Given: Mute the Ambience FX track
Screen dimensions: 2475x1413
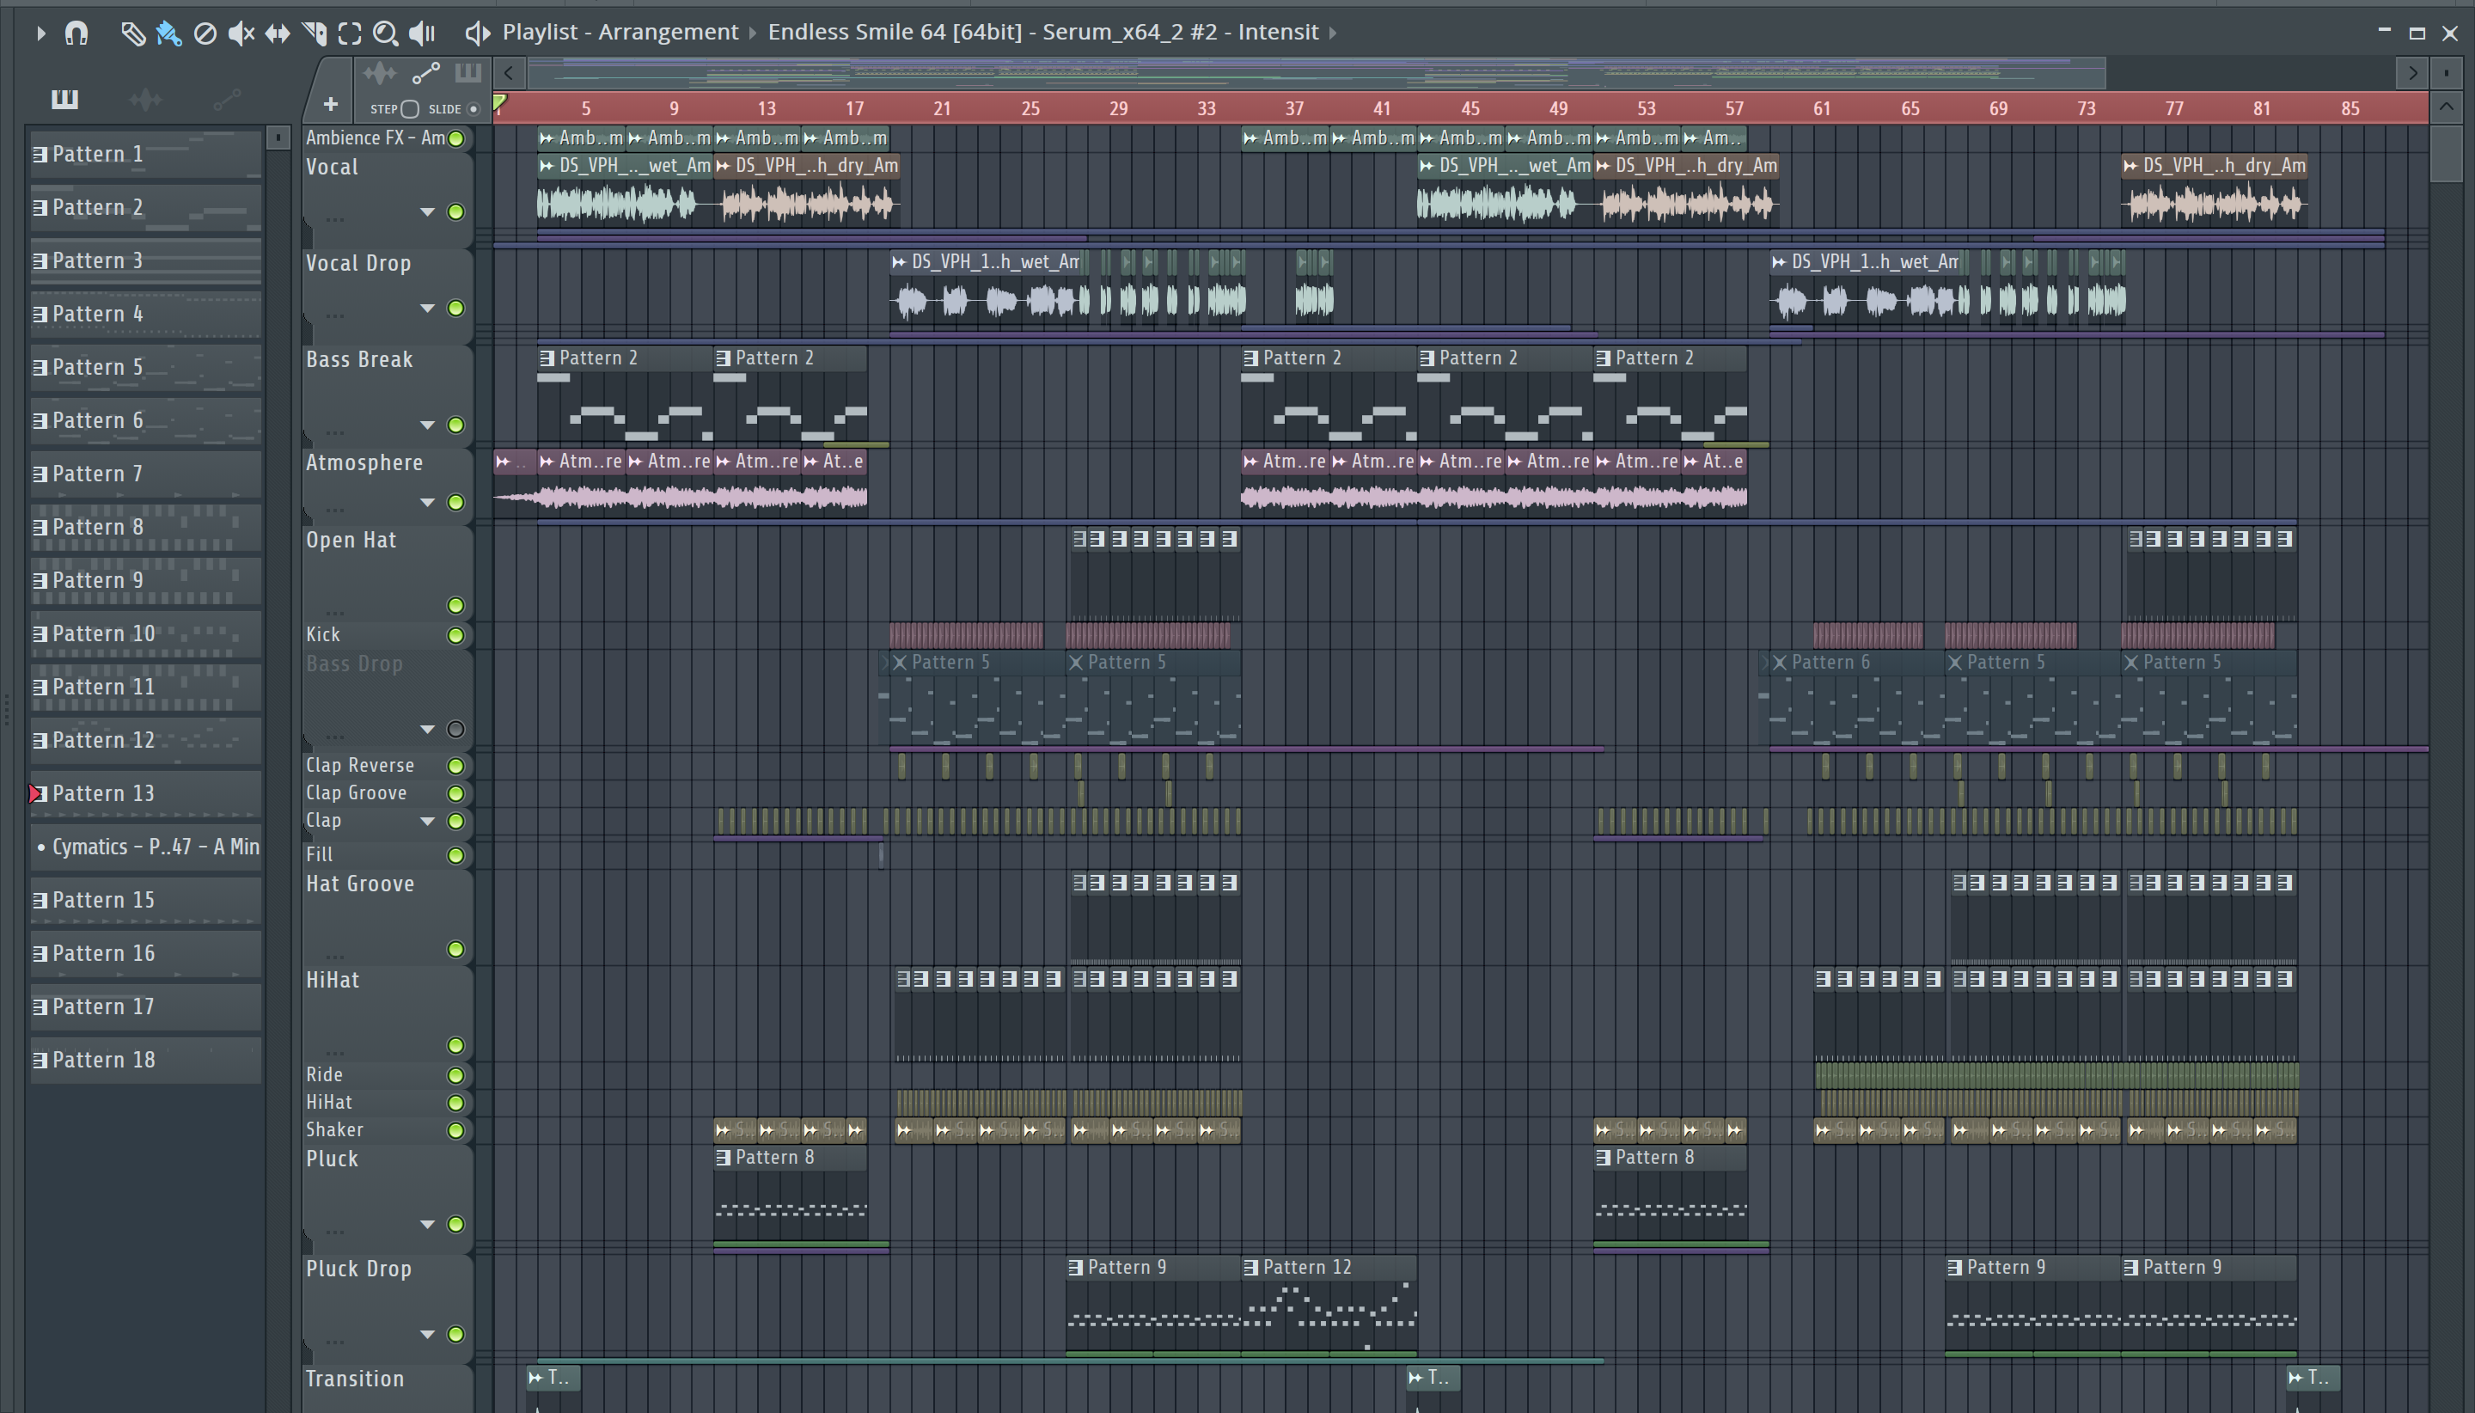Looking at the screenshot, I should click(455, 138).
